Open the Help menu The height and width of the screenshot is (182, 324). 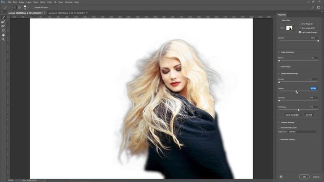(x=76, y=2)
